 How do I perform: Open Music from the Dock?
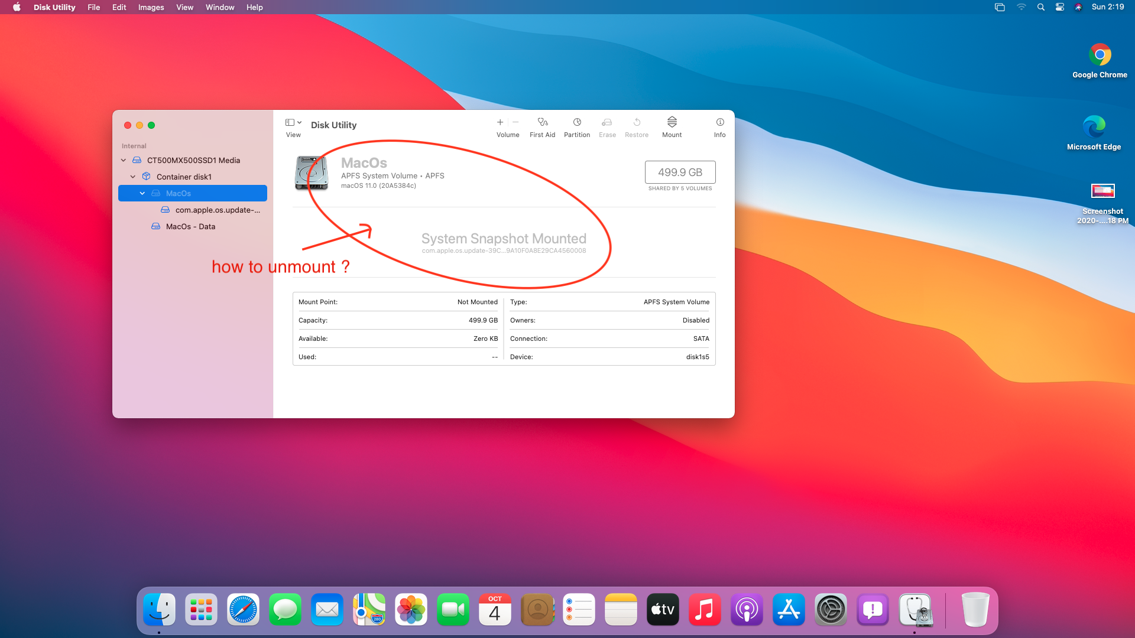[x=705, y=610]
